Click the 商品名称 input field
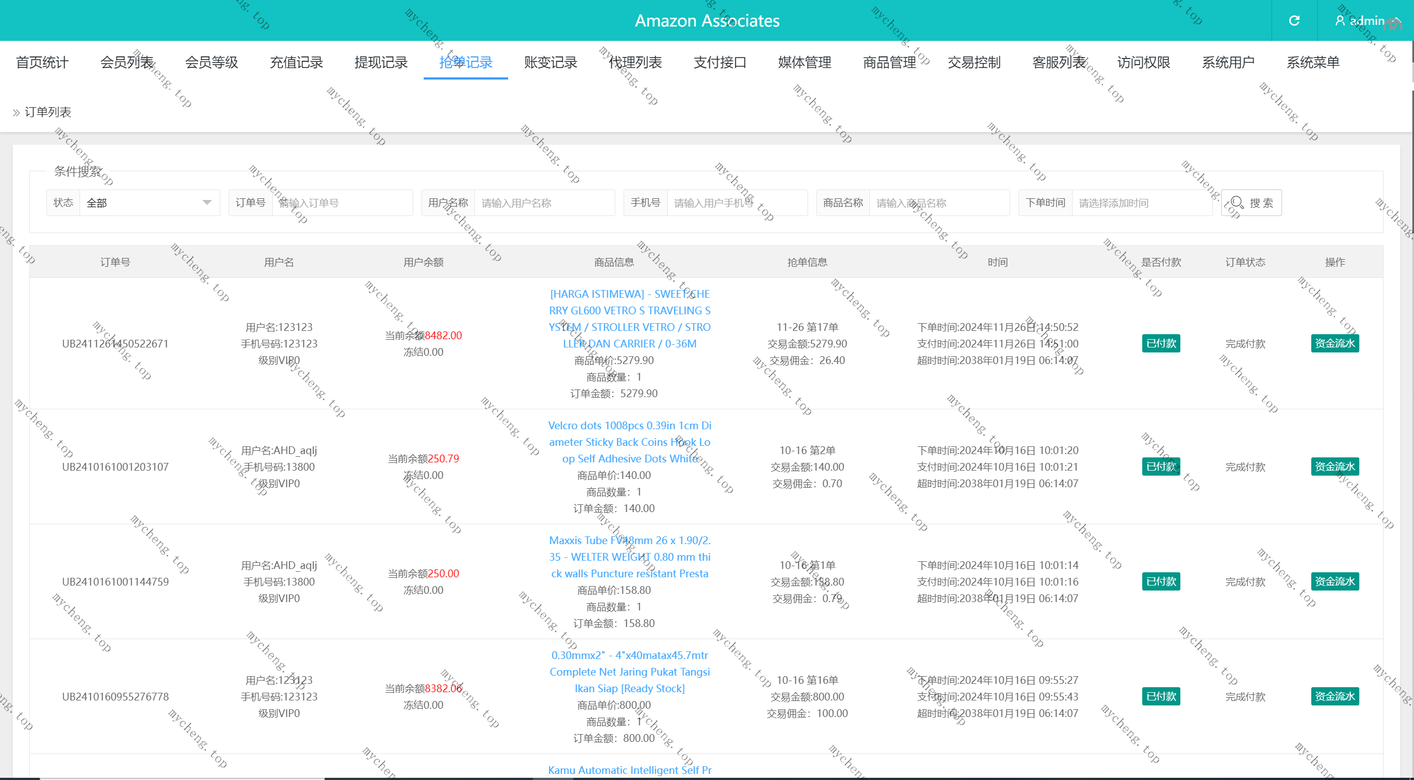The height and width of the screenshot is (780, 1414). [939, 203]
